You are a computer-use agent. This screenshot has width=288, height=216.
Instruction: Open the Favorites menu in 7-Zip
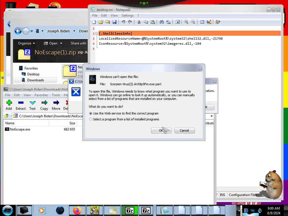[41, 95]
